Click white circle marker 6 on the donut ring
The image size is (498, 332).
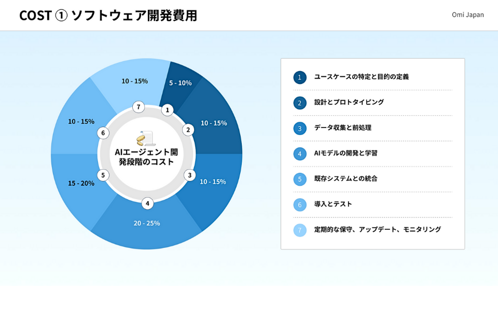tap(103, 133)
